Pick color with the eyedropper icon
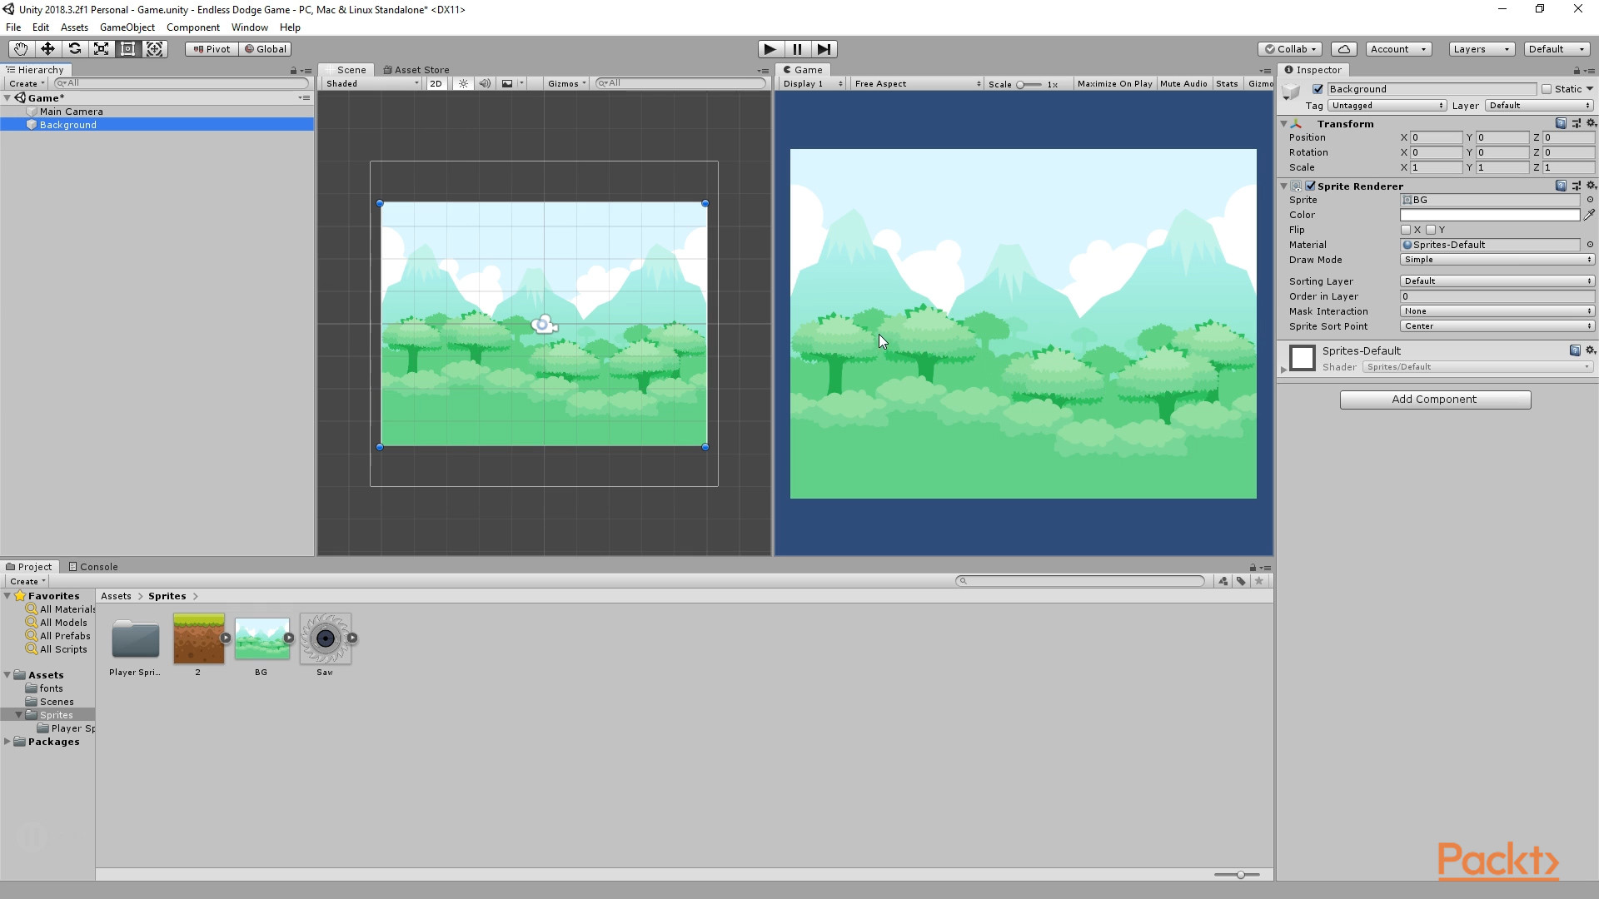 click(1589, 215)
